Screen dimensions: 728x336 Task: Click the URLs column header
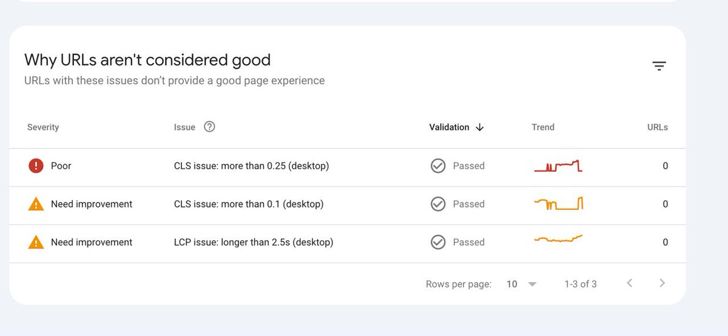click(x=657, y=127)
